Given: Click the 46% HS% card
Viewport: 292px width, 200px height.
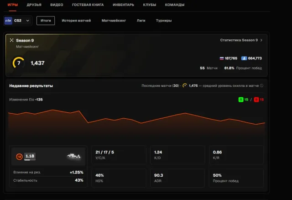Looking at the screenshot, I should click(x=119, y=178).
